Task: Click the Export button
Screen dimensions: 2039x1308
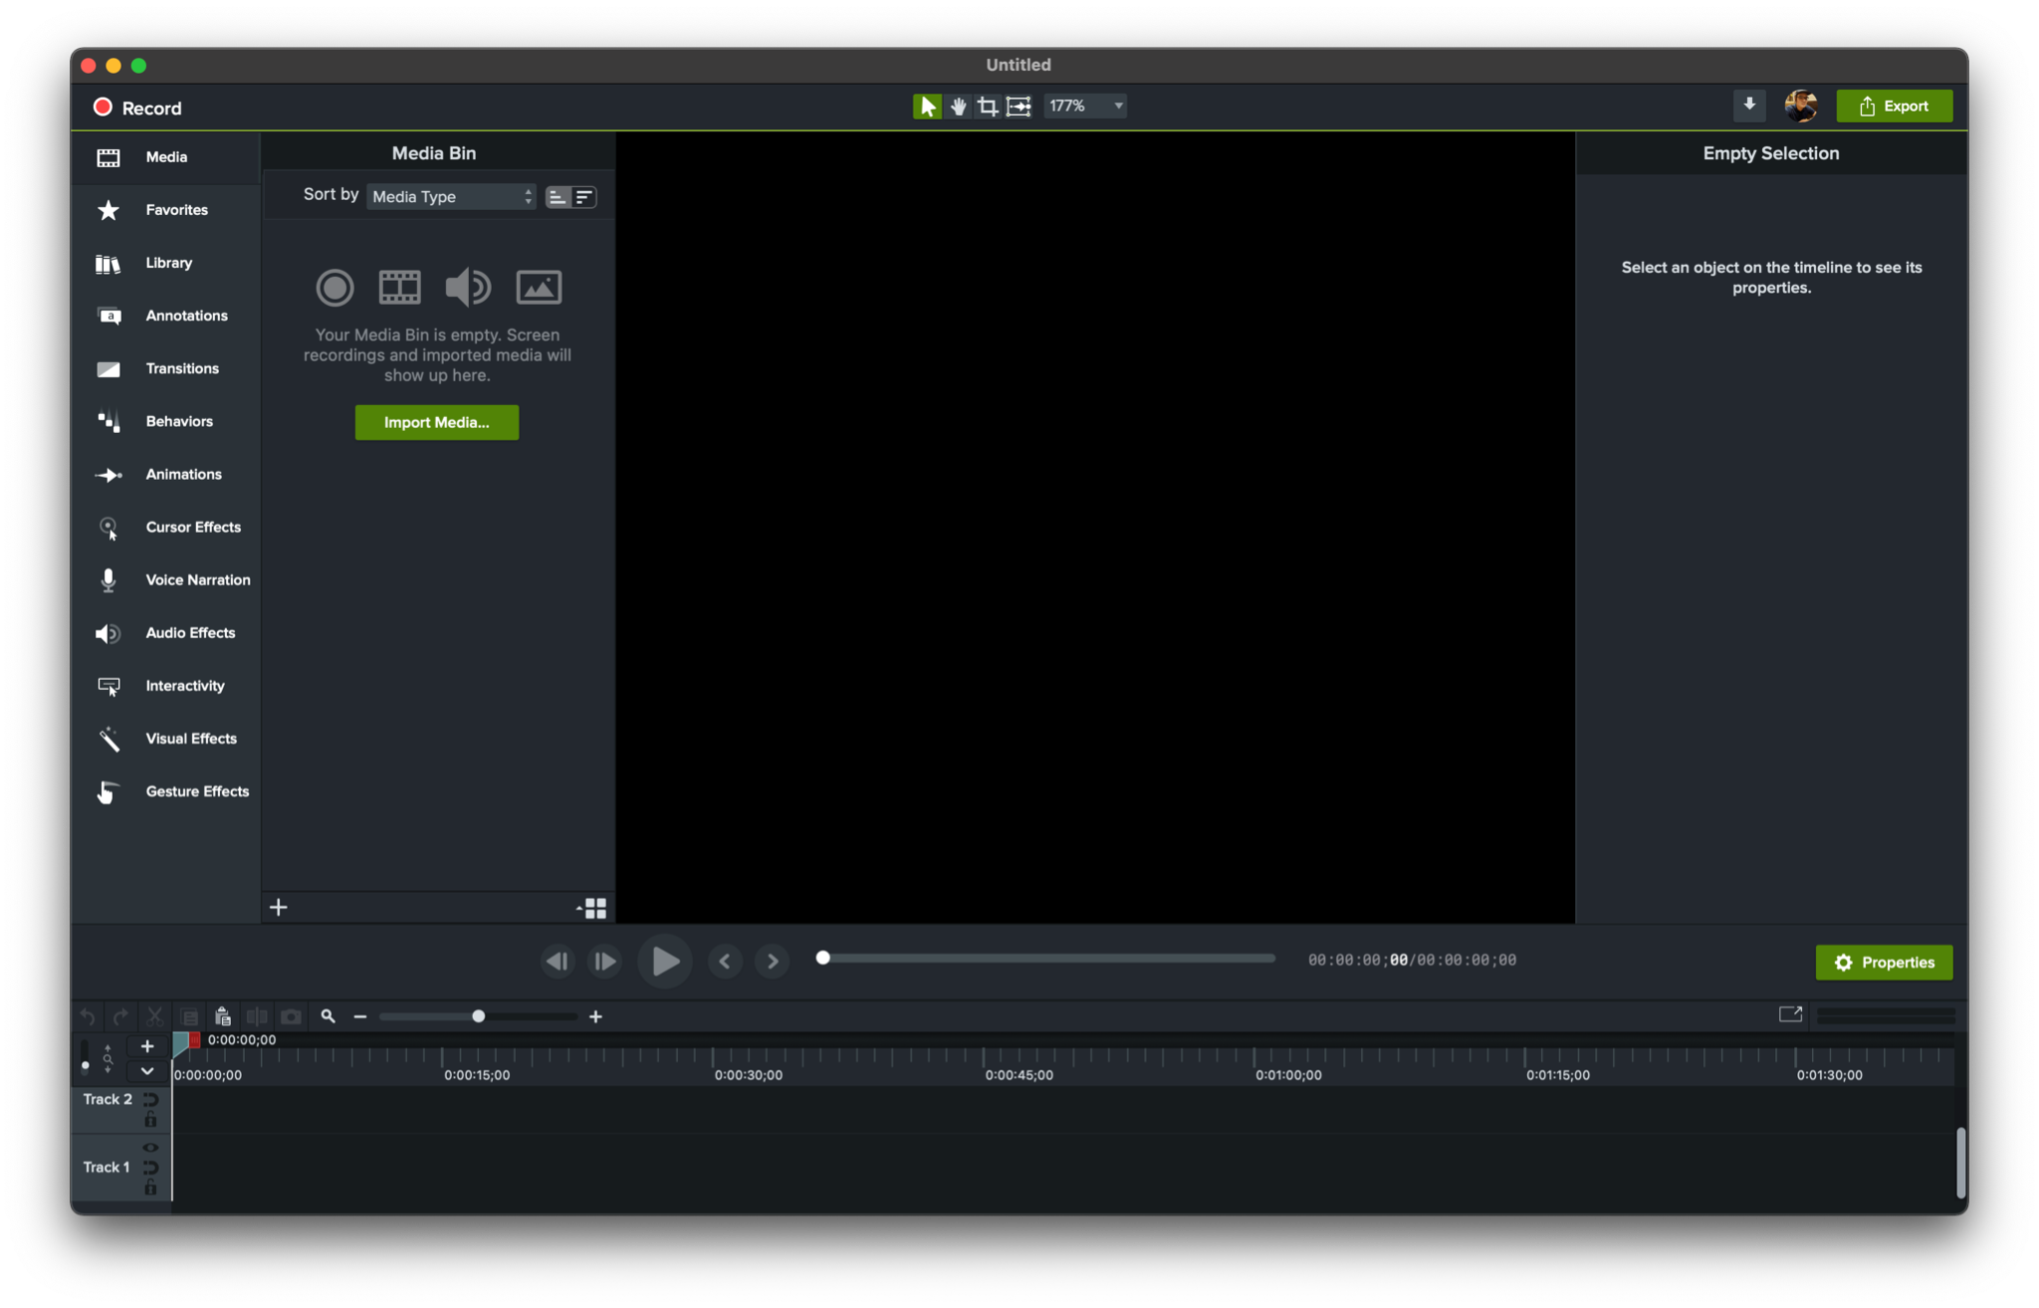Action: [x=1894, y=107]
